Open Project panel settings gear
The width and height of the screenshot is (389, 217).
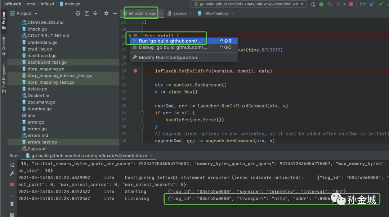[106, 13]
